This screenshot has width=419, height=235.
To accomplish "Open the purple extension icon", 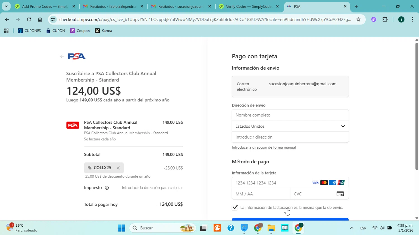I will [x=374, y=20].
